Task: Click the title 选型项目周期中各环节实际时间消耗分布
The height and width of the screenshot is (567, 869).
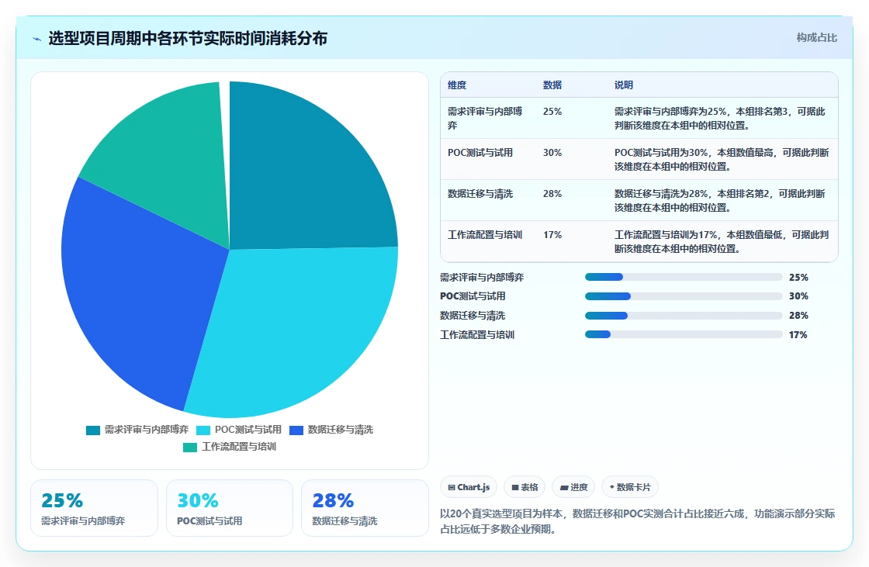Action: click(188, 38)
